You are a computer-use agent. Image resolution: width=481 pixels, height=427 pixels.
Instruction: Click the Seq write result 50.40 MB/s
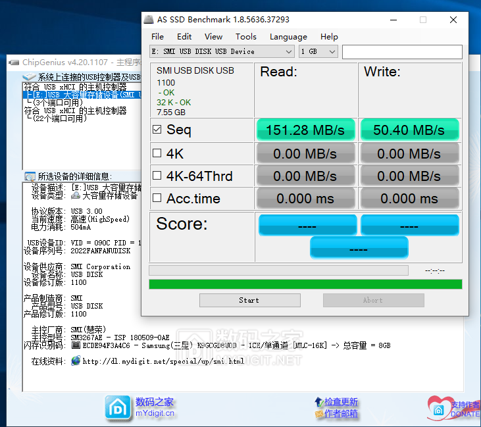409,130
